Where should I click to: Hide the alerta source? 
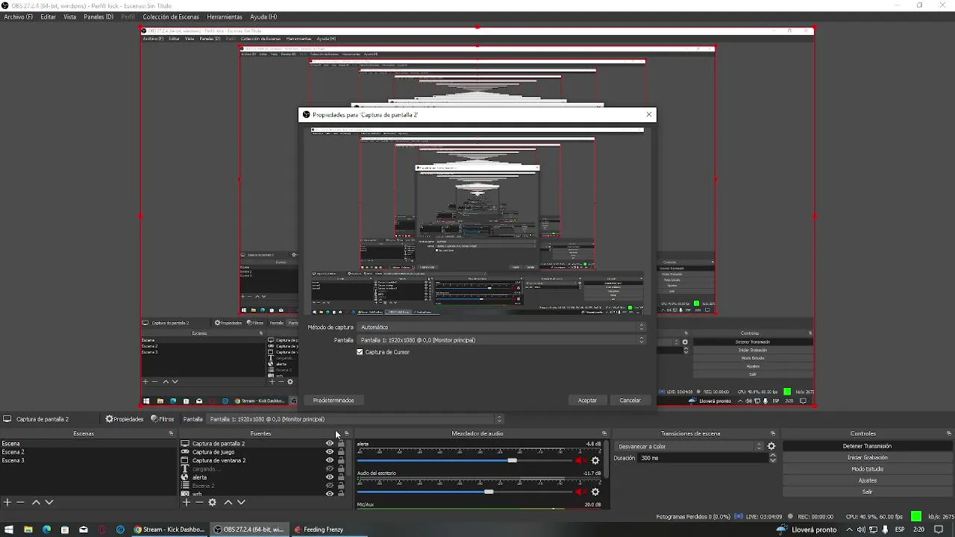[x=330, y=477]
